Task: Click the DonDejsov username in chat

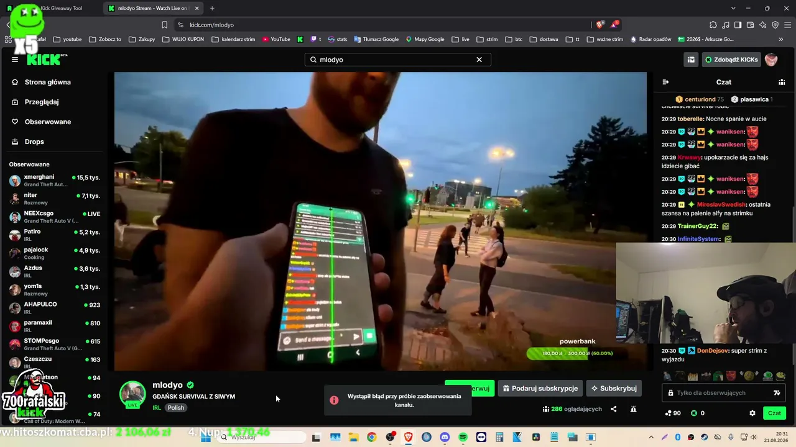Action: 713,351
